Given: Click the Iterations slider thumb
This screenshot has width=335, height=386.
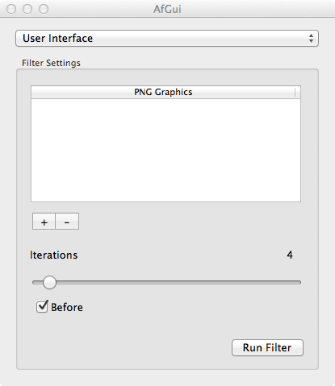Looking at the screenshot, I should coord(49,282).
